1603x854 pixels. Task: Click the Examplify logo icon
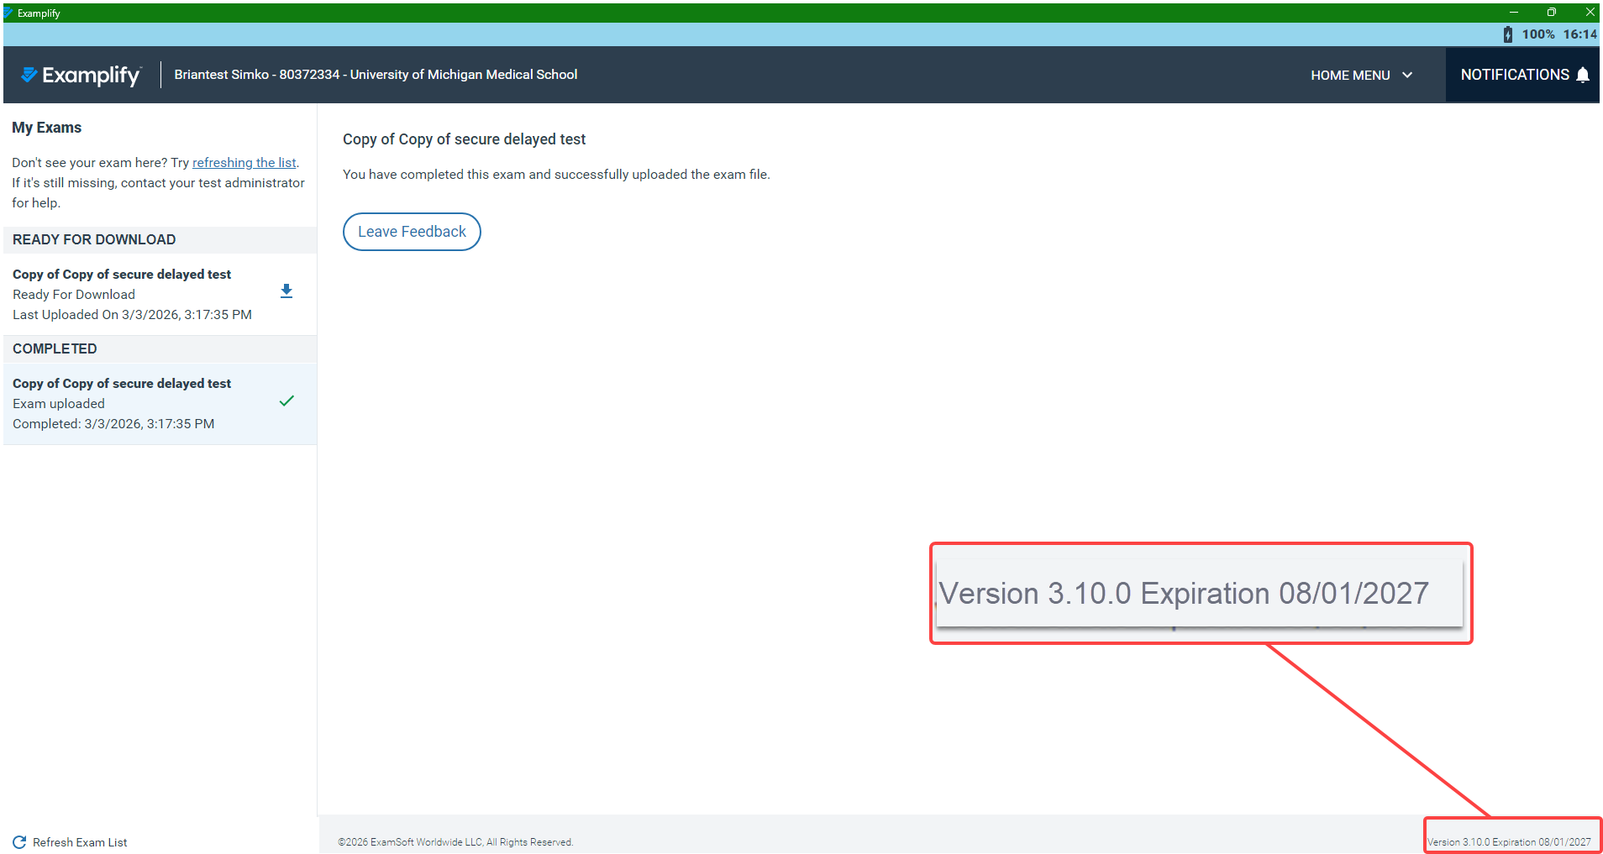[30, 75]
